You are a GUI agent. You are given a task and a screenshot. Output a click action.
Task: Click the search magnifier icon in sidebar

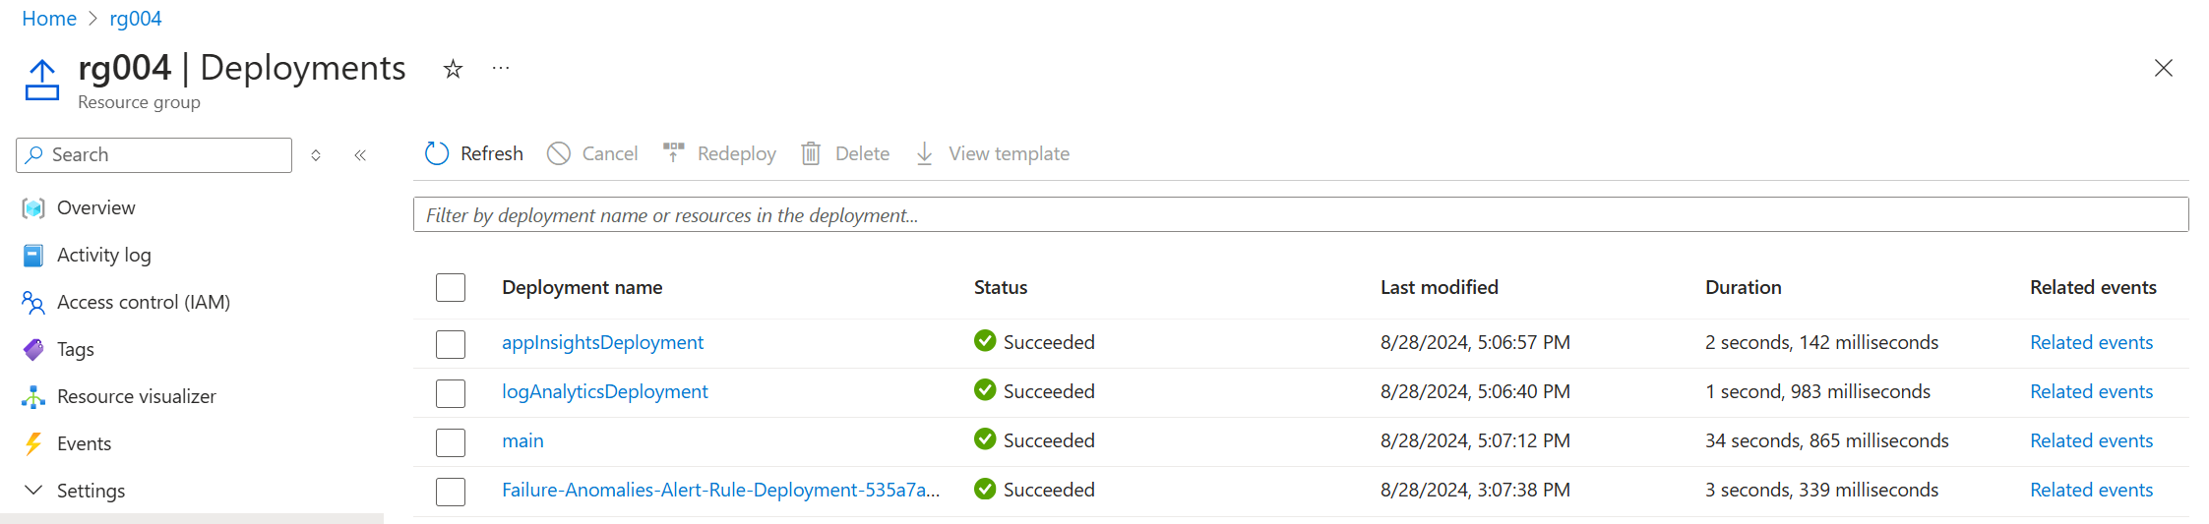[x=34, y=154]
